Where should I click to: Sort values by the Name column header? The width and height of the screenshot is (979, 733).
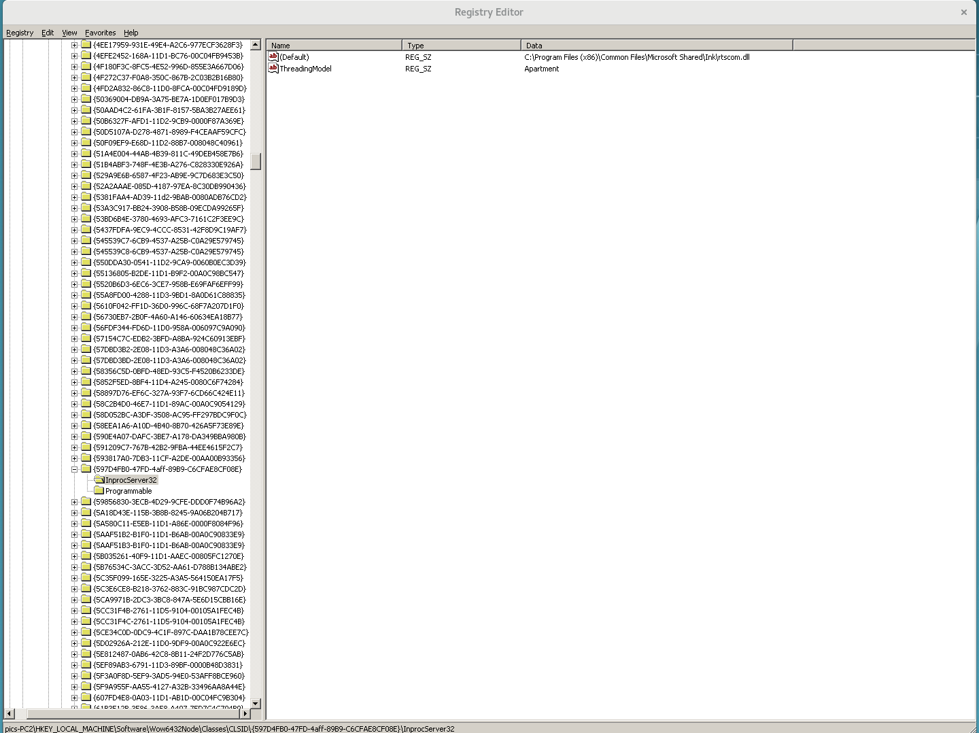point(334,46)
